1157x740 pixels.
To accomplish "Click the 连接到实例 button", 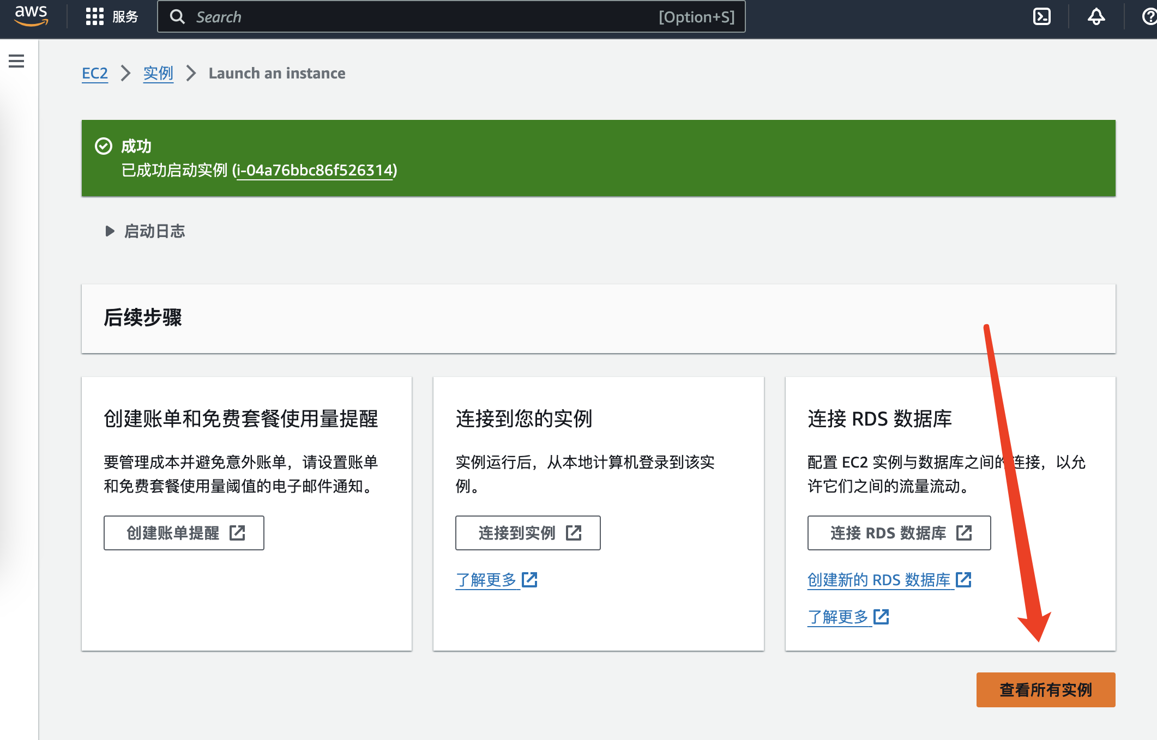I will [x=528, y=533].
